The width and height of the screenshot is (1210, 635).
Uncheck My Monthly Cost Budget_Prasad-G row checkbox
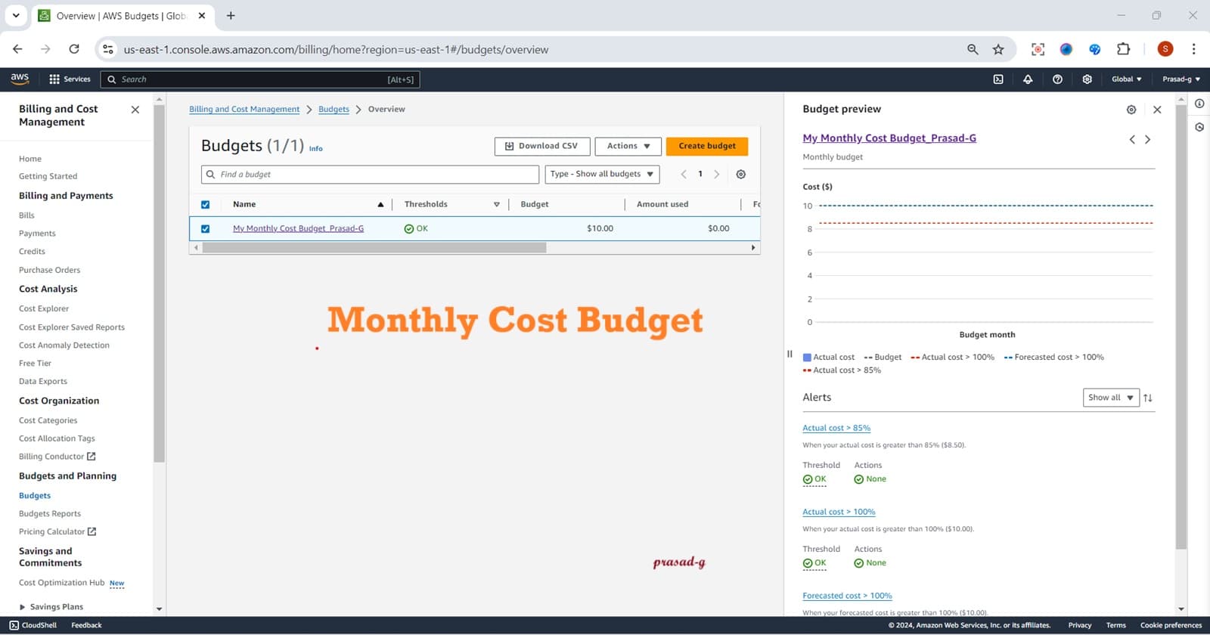pos(205,229)
